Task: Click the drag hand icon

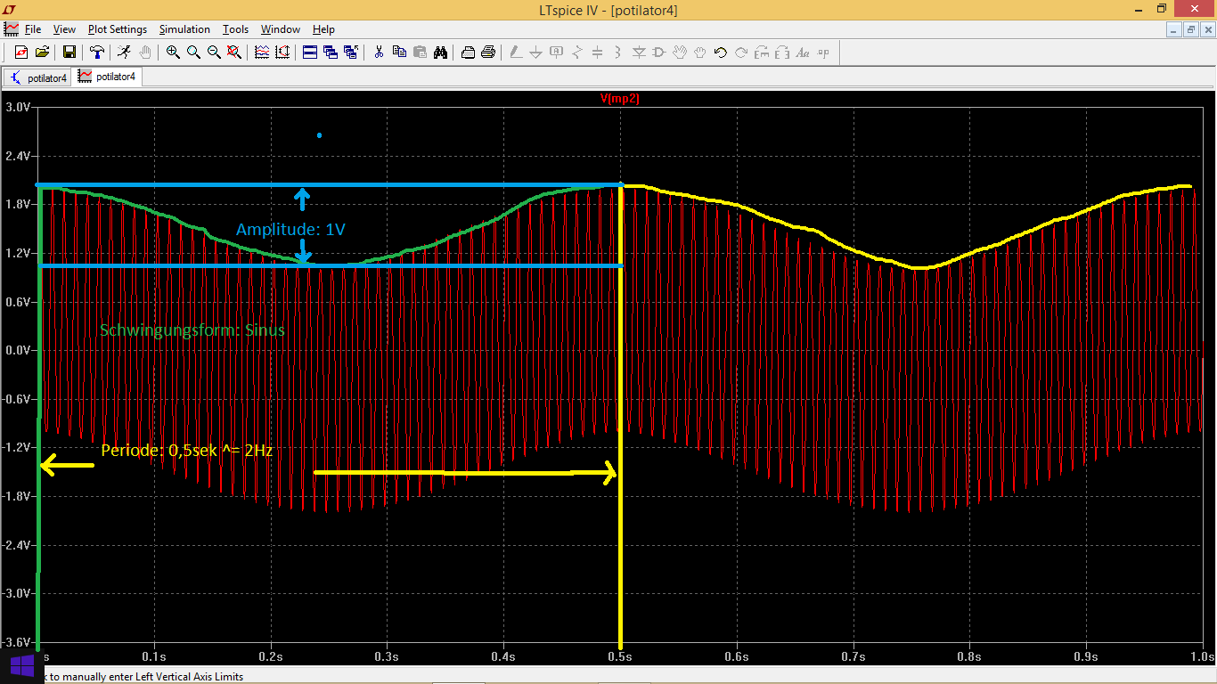Action: coord(700,53)
